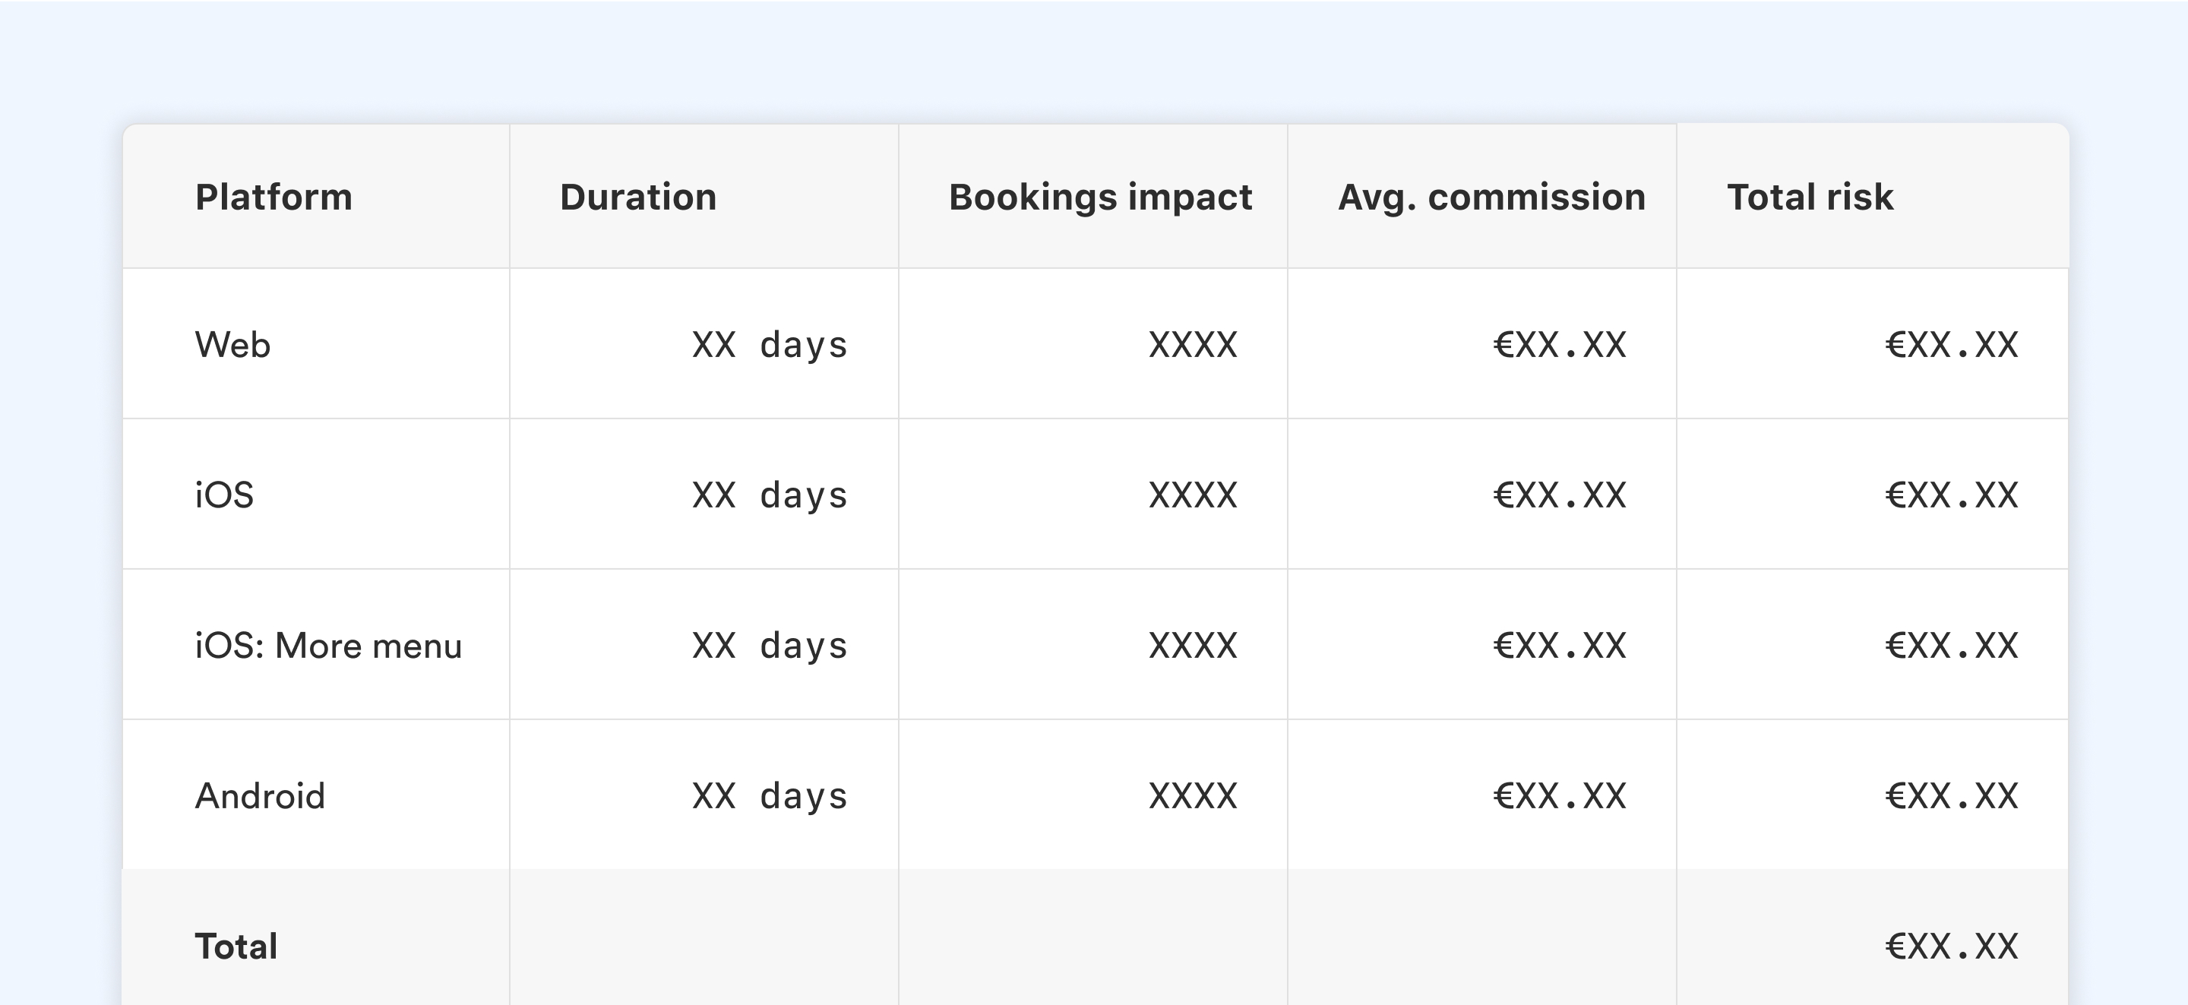Image resolution: width=2188 pixels, height=1005 pixels.
Task: Click the iOS: More menu total risk value
Action: [x=1951, y=646]
